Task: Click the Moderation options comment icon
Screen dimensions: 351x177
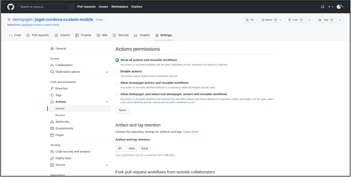Action: tap(52, 72)
